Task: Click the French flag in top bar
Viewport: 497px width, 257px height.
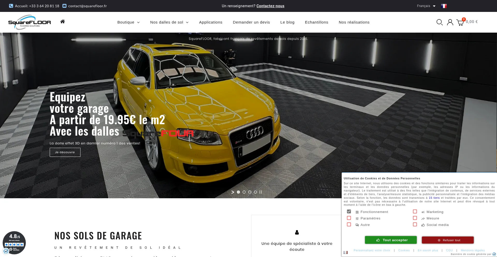Action: pos(444,6)
